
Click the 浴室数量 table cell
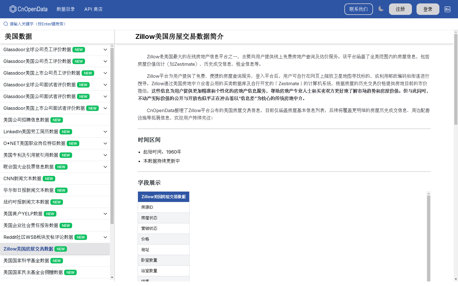coord(163,271)
